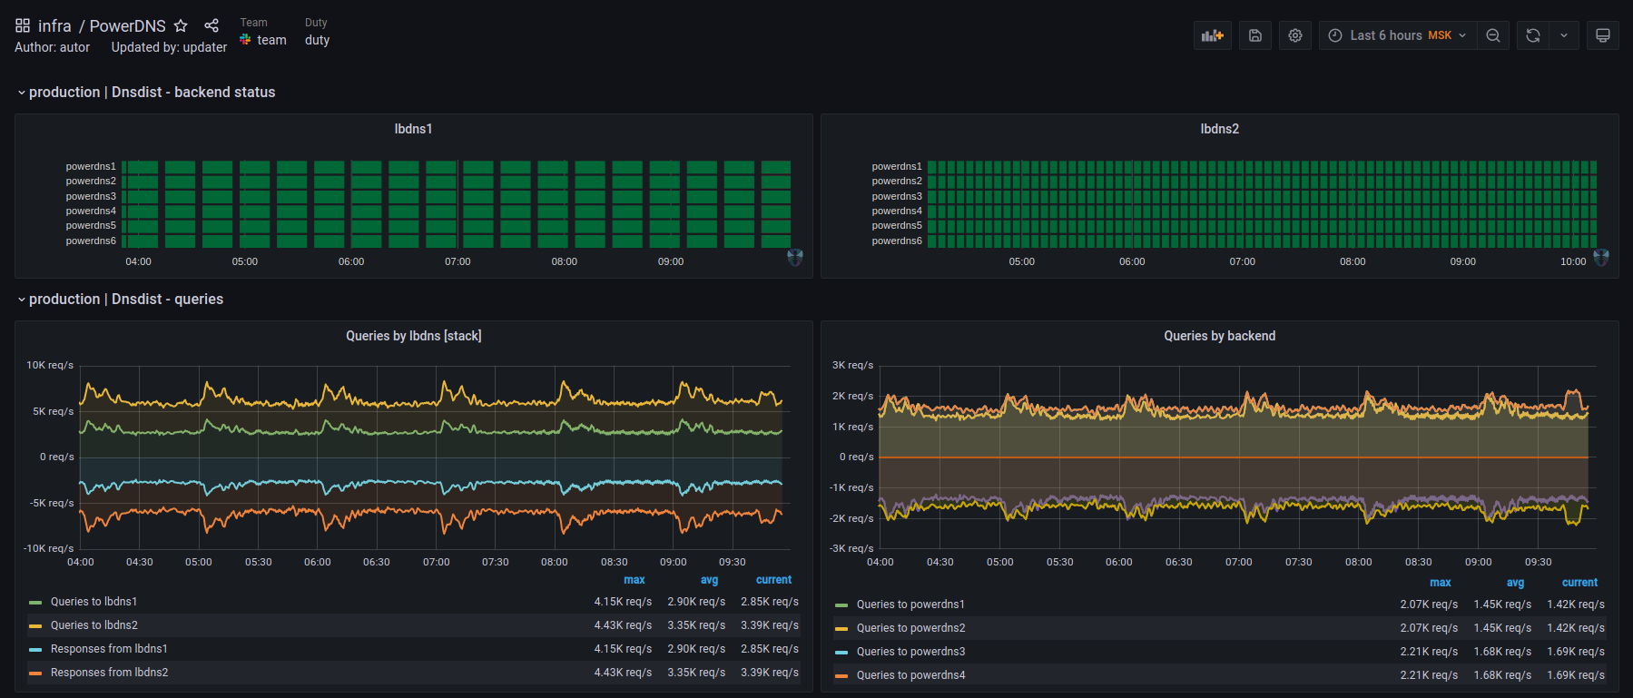The image size is (1633, 698).
Task: Click '2.90K req/s' avg of Queries to lbdns1
Action: 696,602
